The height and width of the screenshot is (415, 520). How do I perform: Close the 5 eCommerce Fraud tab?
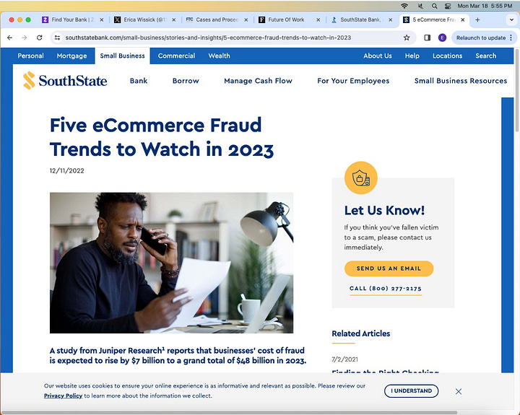click(463, 20)
